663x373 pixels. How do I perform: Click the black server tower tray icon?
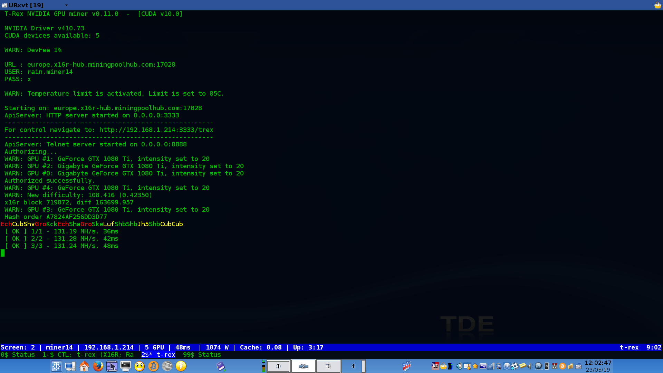(450, 366)
